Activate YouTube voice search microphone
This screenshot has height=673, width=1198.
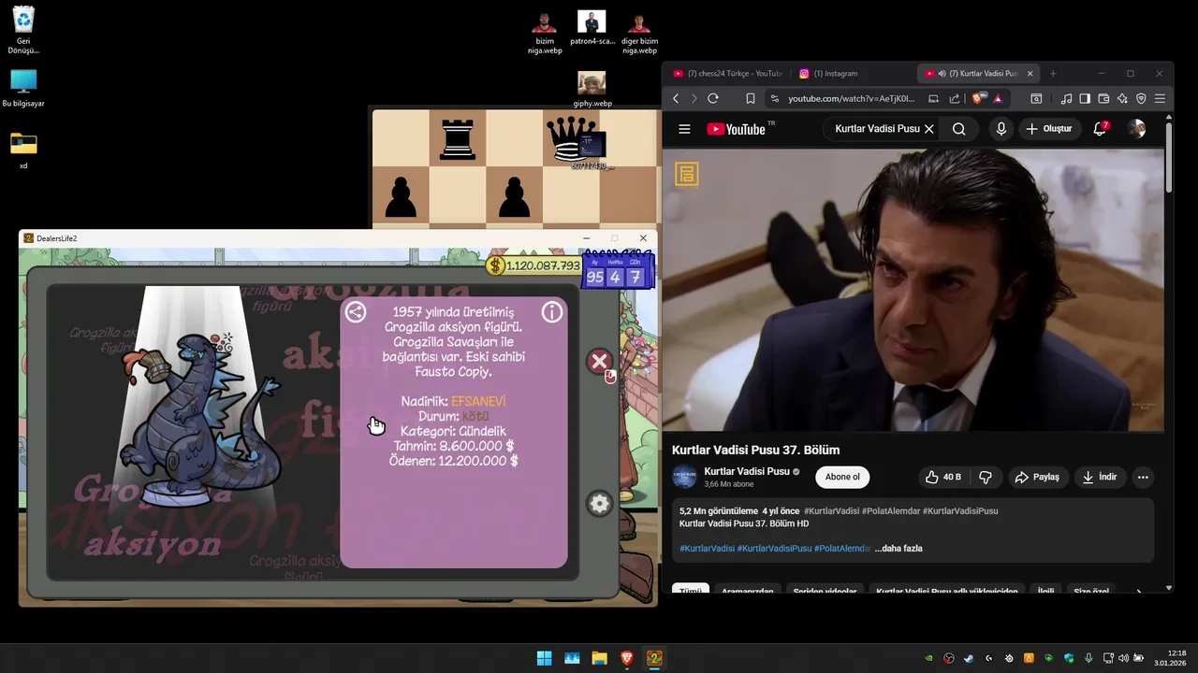1001,129
